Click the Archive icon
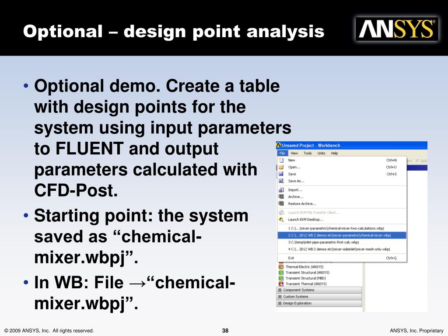448x336 pixels. tap(281, 196)
